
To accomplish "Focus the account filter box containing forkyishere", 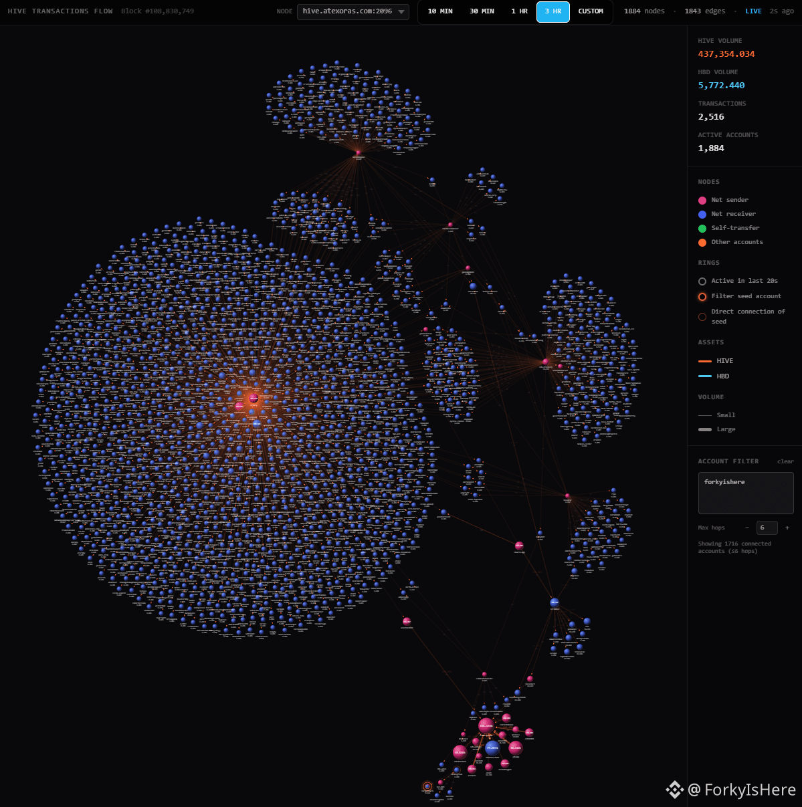I will pos(746,493).
